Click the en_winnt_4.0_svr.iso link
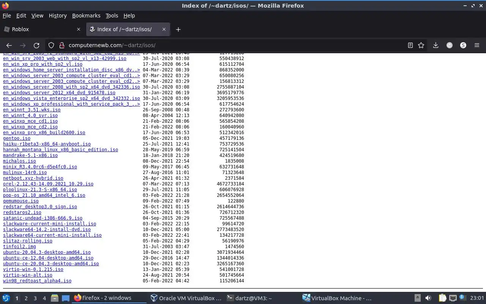 [30, 116]
